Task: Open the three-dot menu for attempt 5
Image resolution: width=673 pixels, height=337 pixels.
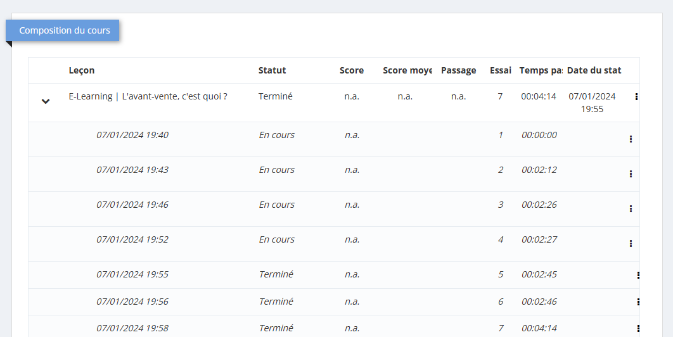Action: pos(638,276)
